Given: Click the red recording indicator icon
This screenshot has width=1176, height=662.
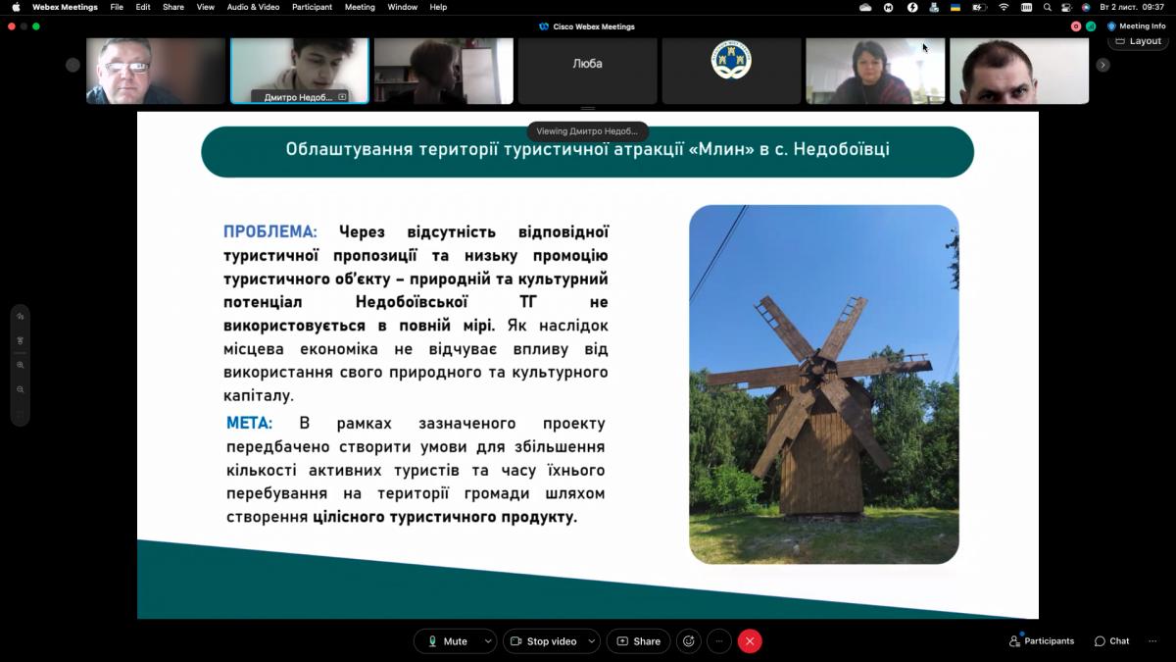Looking at the screenshot, I should (1076, 26).
